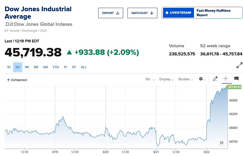The image size is (243, 156).
Task: Open chart settings gear menu
Action: [x=202, y=79]
